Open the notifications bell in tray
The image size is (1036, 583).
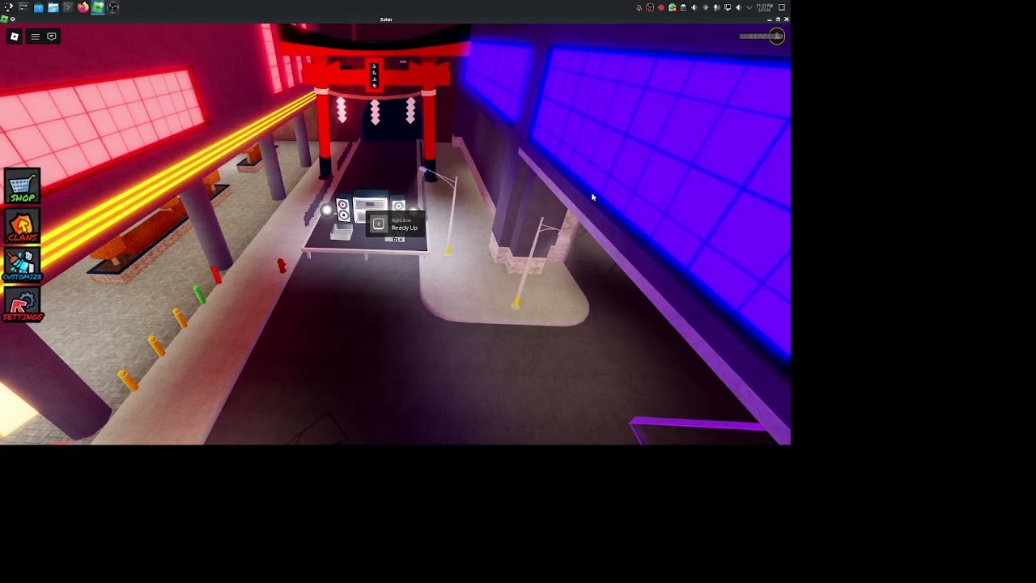pyautogui.click(x=639, y=7)
